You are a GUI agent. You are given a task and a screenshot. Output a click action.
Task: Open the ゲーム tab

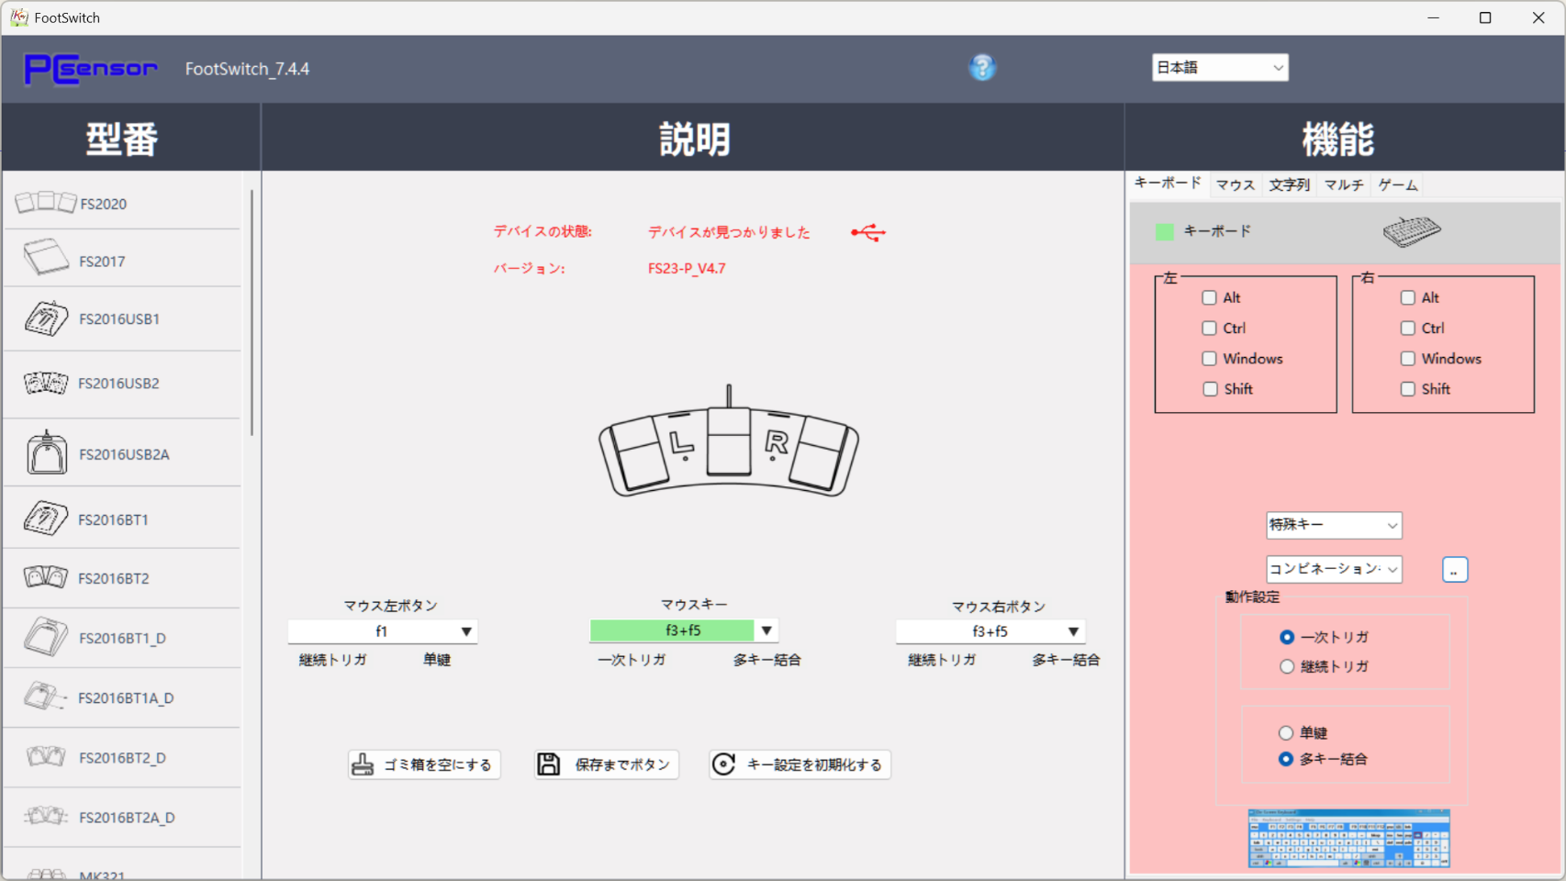tap(1397, 185)
